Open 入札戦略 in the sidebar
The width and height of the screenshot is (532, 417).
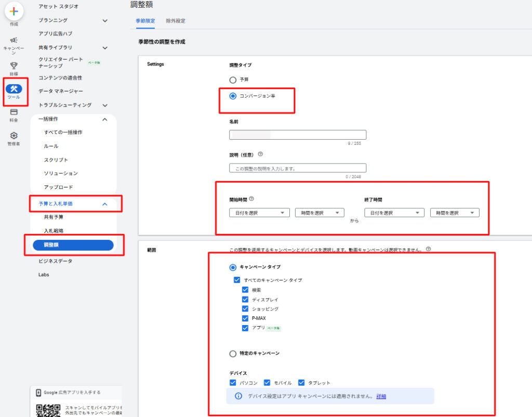(x=54, y=231)
